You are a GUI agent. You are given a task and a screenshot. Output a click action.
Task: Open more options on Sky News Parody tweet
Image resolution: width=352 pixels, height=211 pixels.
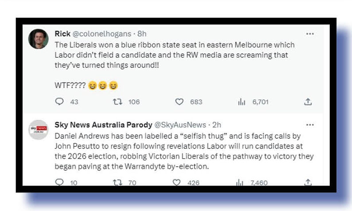click(x=310, y=125)
